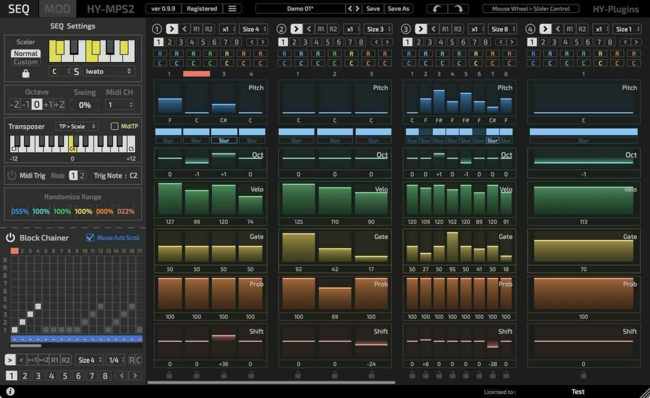Click the undo arrow icon
650x398 pixels.
point(437,8)
